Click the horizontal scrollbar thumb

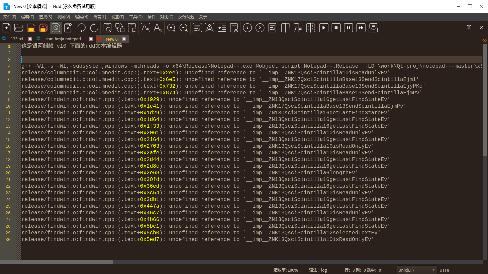[x=57, y=262]
